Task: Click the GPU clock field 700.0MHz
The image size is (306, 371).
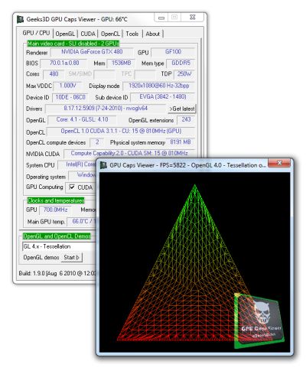Action: pos(55,210)
